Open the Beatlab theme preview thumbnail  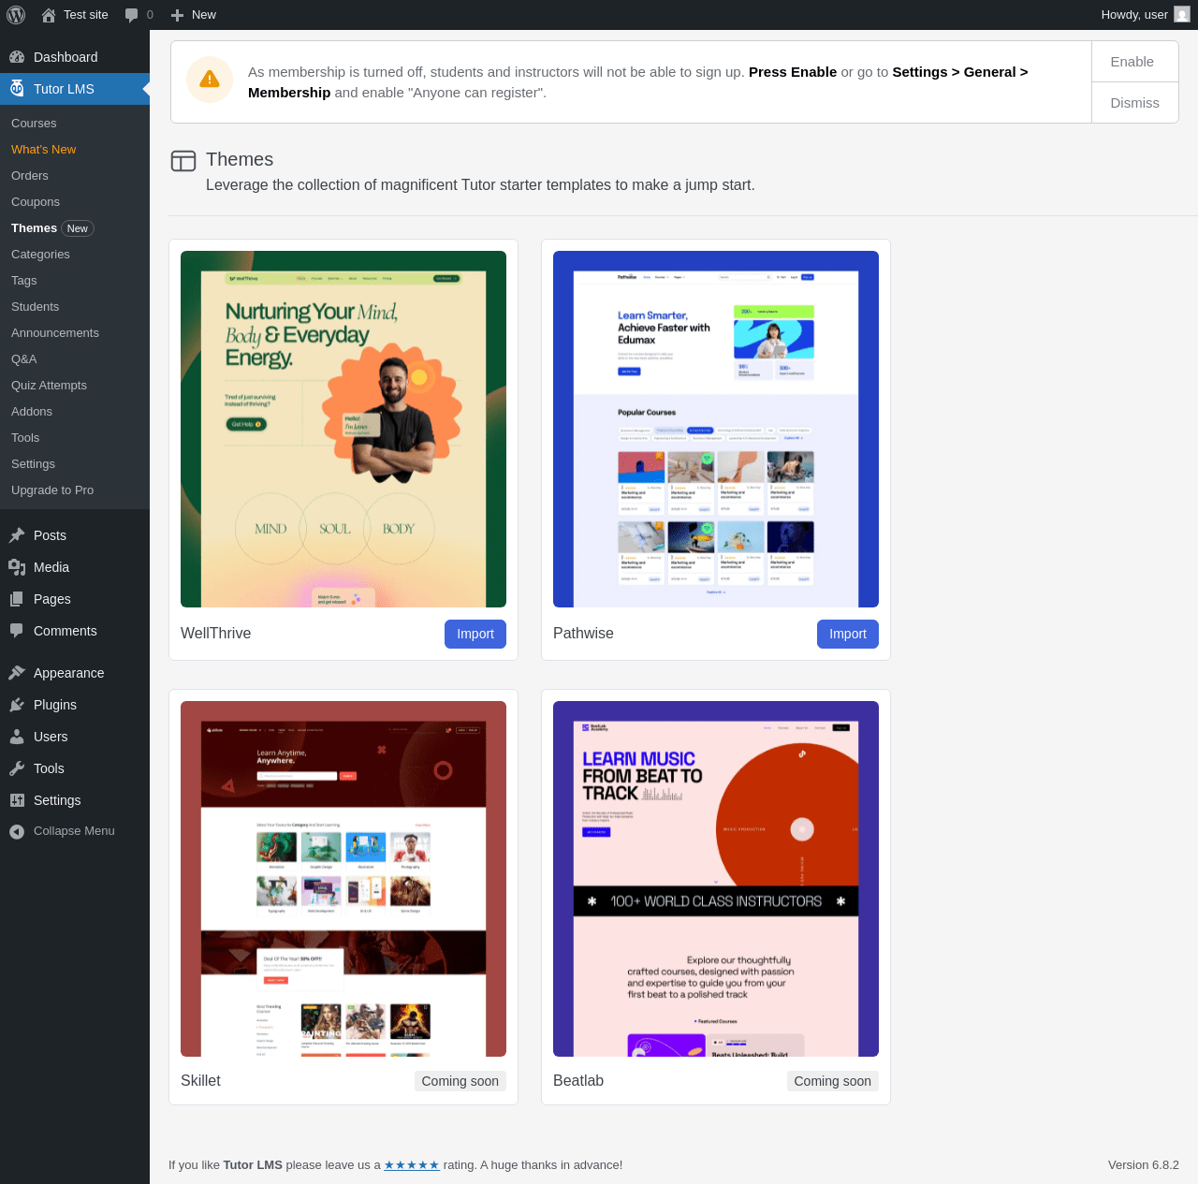point(716,879)
